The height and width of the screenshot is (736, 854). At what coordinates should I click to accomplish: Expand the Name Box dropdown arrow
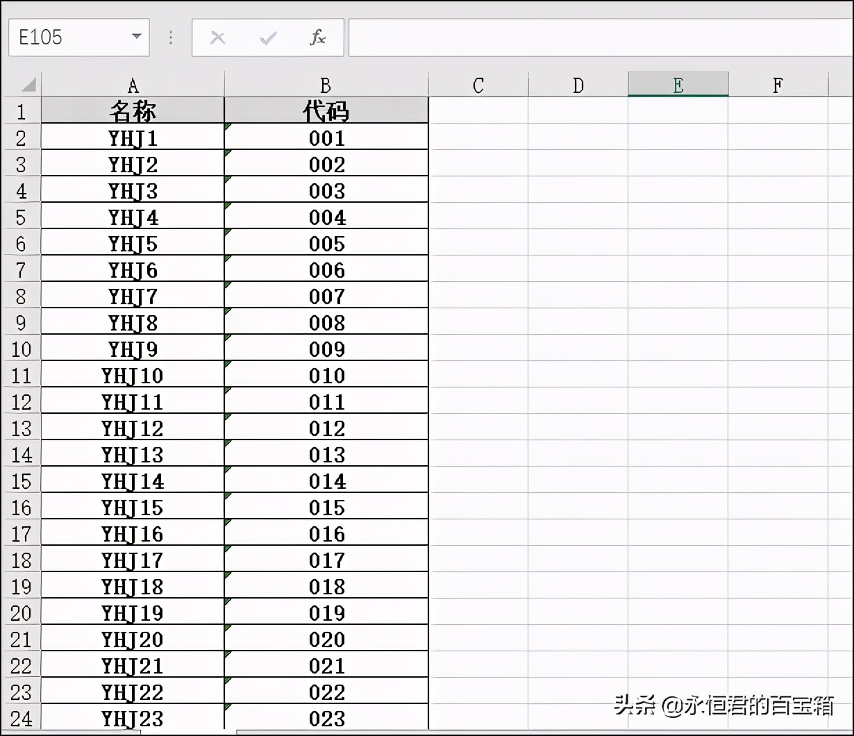coord(136,37)
